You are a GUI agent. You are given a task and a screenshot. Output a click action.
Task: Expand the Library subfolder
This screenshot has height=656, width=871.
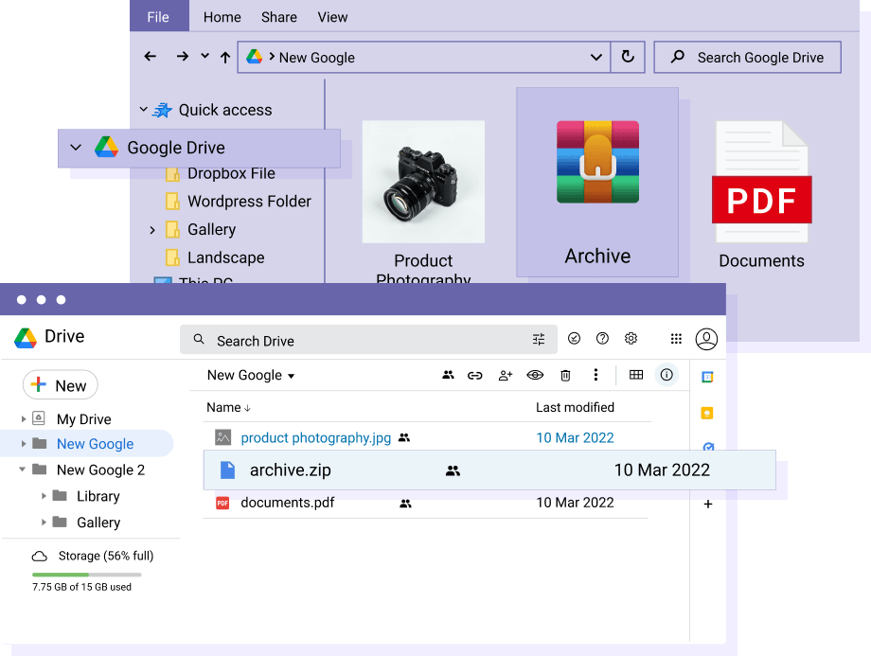pos(44,496)
